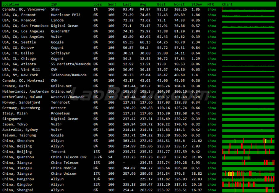Show MTR for Milan Prometeus
Image resolution: width=279 pixels, height=193 pixels.
click(x=212, y=113)
